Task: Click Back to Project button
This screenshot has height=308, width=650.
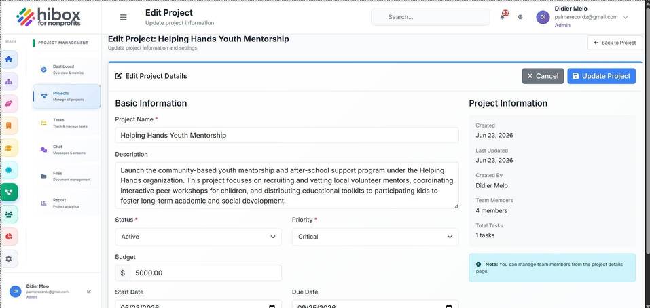Action: click(x=615, y=43)
